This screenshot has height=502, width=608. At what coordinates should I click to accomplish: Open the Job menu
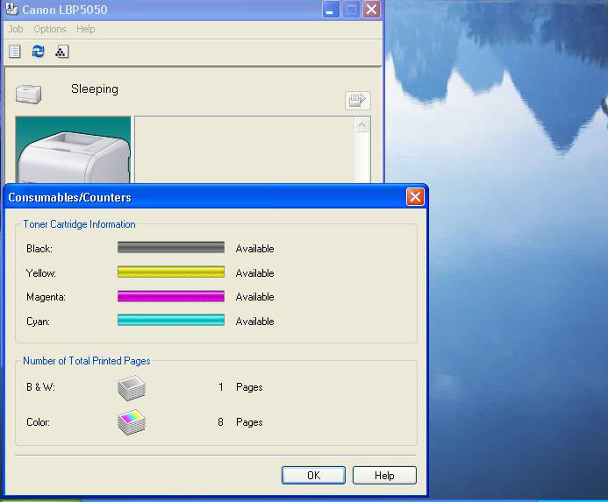[x=16, y=29]
